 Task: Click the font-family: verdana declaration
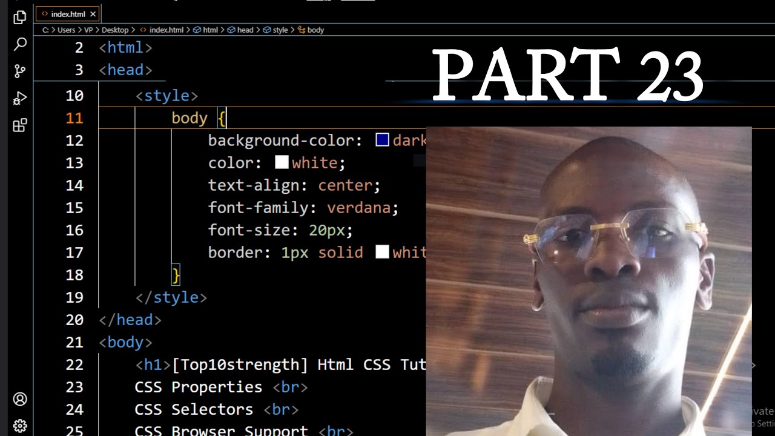(303, 208)
